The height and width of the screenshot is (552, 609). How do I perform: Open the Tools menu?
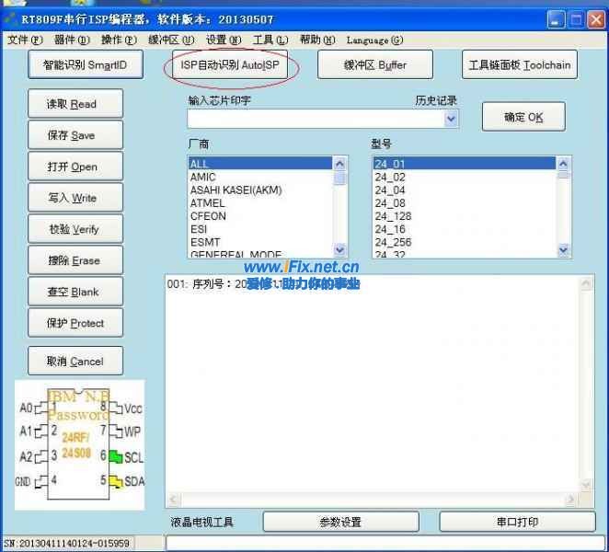270,40
